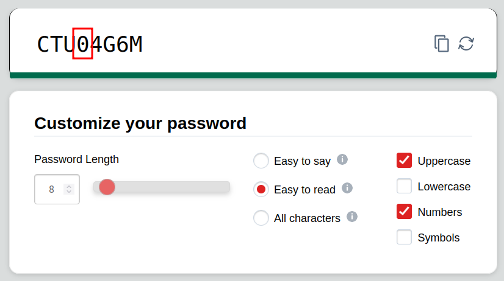Uncheck the Numbers checkbox

404,212
